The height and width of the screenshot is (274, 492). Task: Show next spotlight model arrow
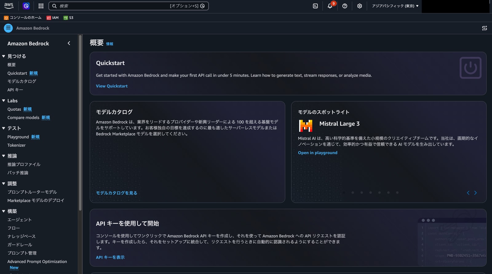pos(475,193)
